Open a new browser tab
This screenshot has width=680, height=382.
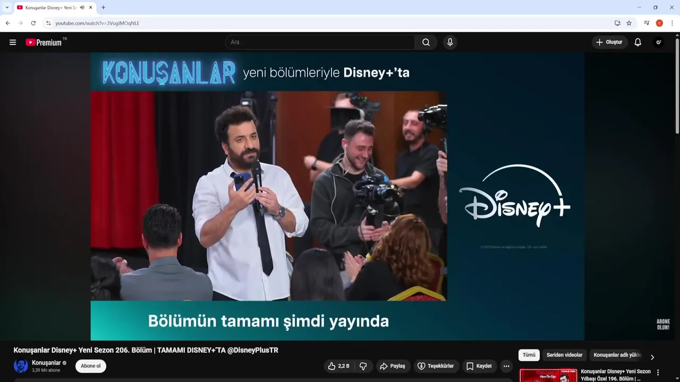pyautogui.click(x=103, y=7)
